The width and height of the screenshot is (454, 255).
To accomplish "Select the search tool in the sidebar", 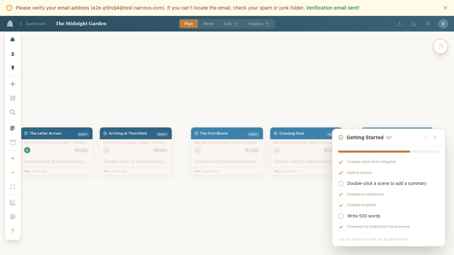I will pyautogui.click(x=13, y=112).
